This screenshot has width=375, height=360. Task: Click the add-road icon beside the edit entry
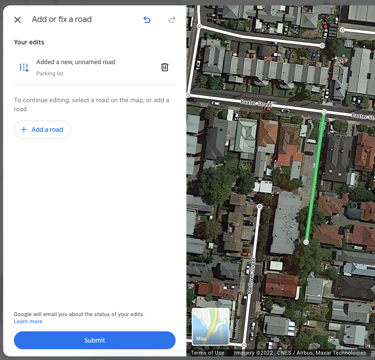pyautogui.click(x=24, y=68)
